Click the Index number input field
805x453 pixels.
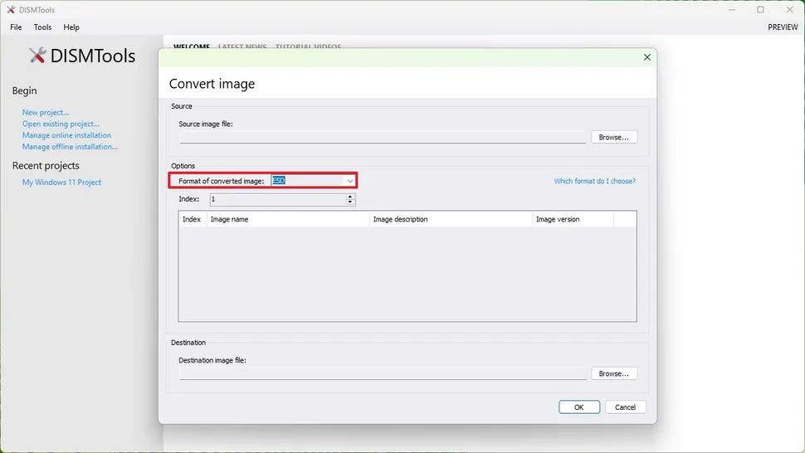point(276,199)
